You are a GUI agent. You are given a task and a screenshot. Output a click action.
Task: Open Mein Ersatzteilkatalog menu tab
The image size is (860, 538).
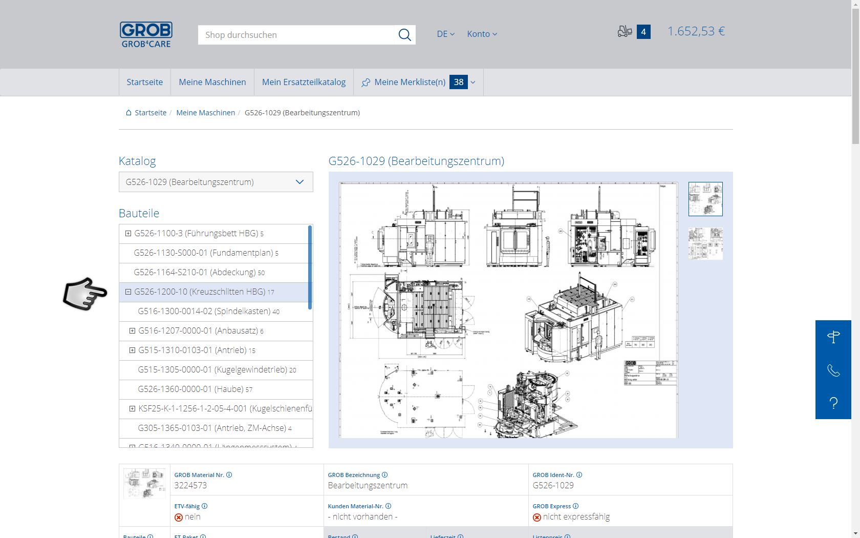tap(304, 82)
